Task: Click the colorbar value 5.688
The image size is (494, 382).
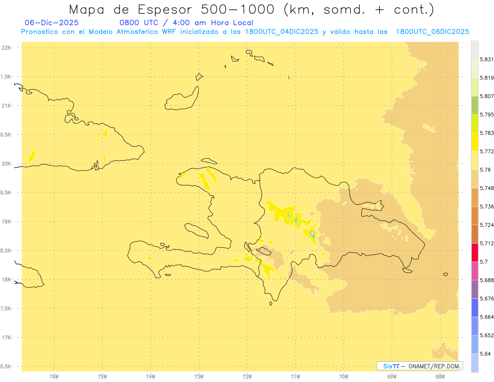Action: click(x=487, y=280)
